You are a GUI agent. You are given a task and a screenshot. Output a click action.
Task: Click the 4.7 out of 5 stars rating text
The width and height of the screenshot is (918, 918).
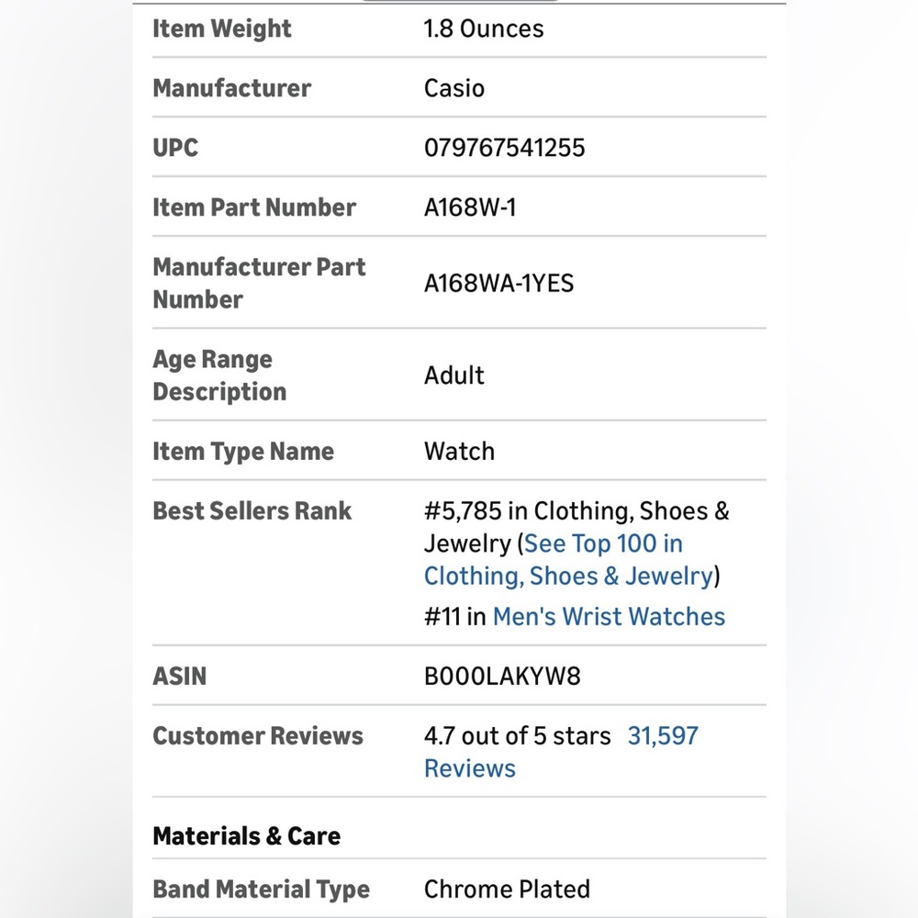point(518,736)
